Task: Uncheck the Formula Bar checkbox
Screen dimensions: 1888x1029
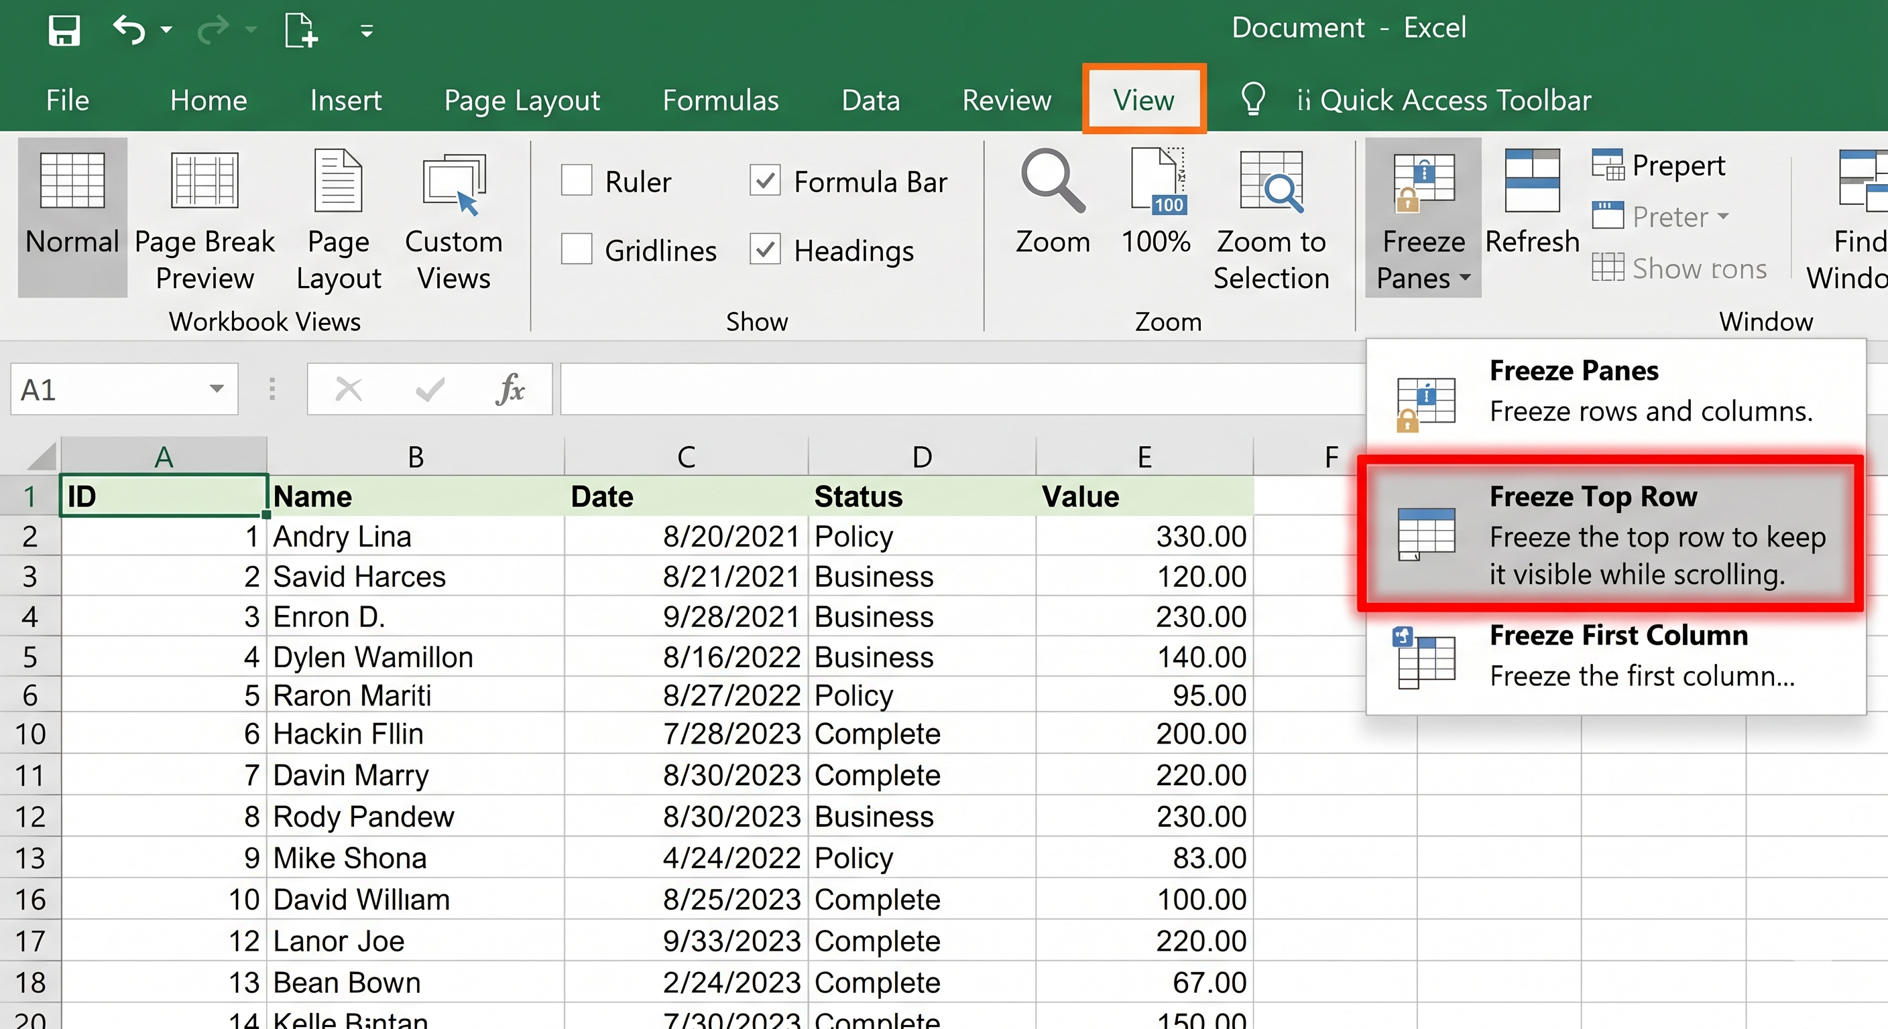Action: coord(765,180)
